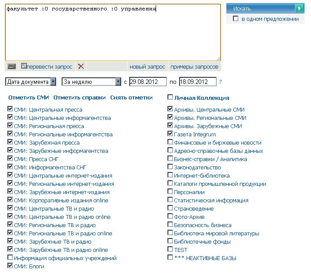Uncheck СМИ: Зарубежные ТВ и радио online

(x=10, y=249)
